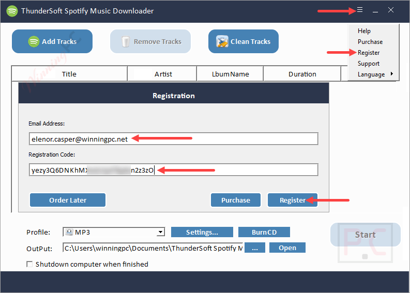Close the ThunderSoft window
The width and height of the screenshot is (410, 293).
[x=391, y=10]
